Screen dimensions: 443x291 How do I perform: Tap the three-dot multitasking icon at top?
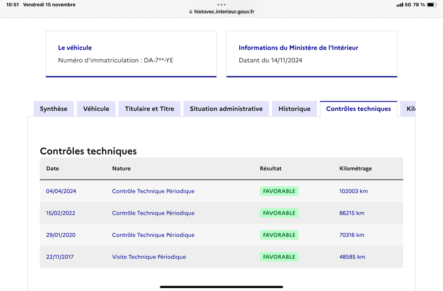pos(221,4)
